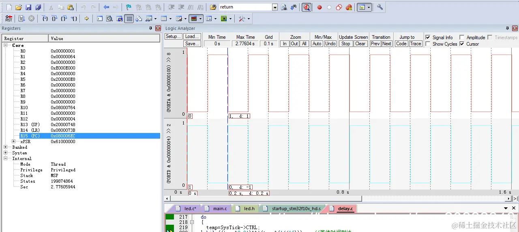Open the Find in Files icon
The width and height of the screenshot is (519, 232).
point(213,7)
